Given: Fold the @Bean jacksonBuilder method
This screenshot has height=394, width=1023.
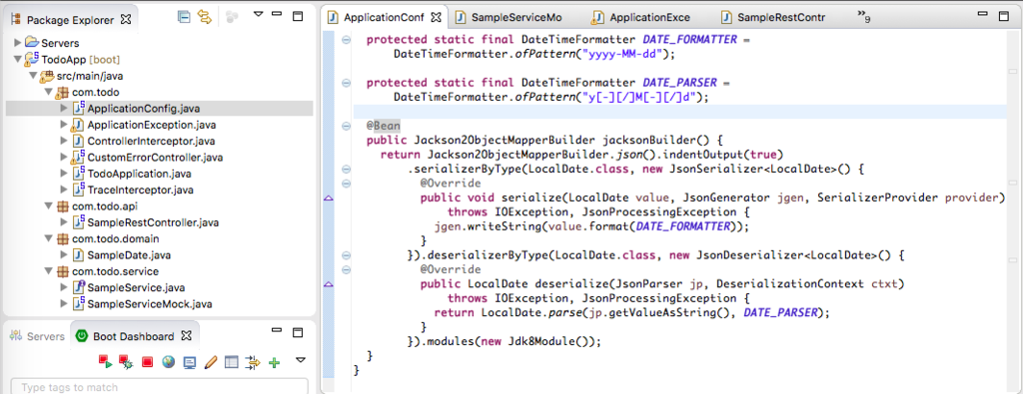Looking at the screenshot, I should [347, 126].
